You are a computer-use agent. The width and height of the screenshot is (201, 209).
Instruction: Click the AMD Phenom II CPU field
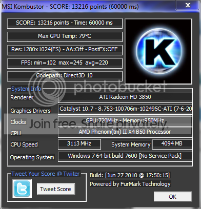pos(125,133)
